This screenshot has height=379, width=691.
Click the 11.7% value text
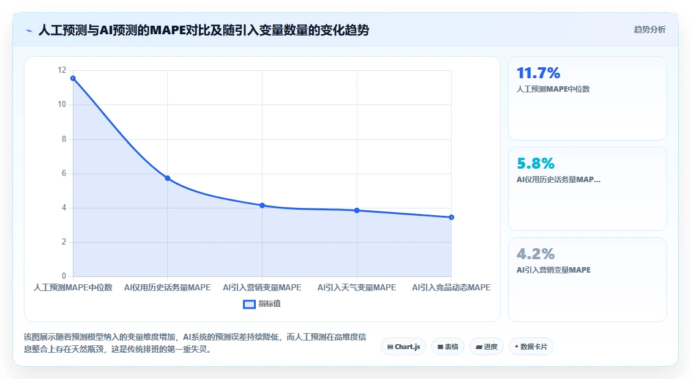tap(538, 73)
